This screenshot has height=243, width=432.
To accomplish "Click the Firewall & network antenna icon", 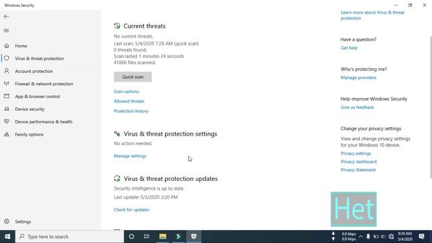I will click(x=7, y=84).
